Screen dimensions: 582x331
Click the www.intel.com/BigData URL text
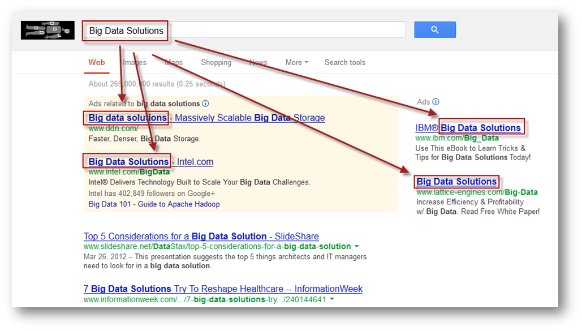[129, 172]
